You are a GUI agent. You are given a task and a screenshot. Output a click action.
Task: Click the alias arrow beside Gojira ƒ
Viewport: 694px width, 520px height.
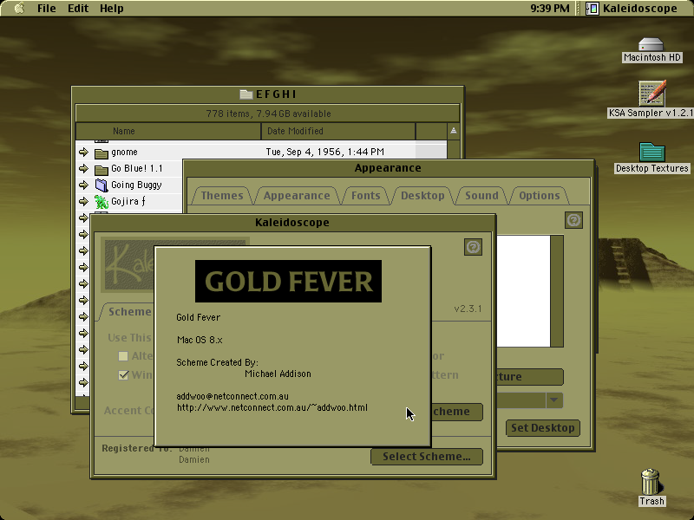click(83, 201)
